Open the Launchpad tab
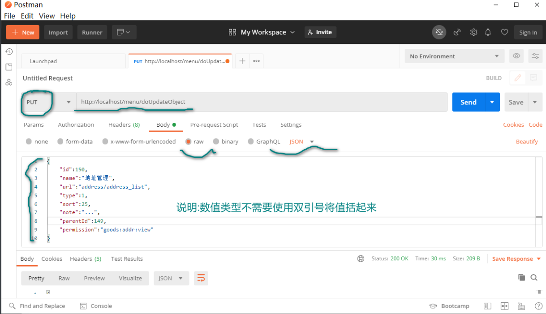546x314 pixels. (x=73, y=61)
